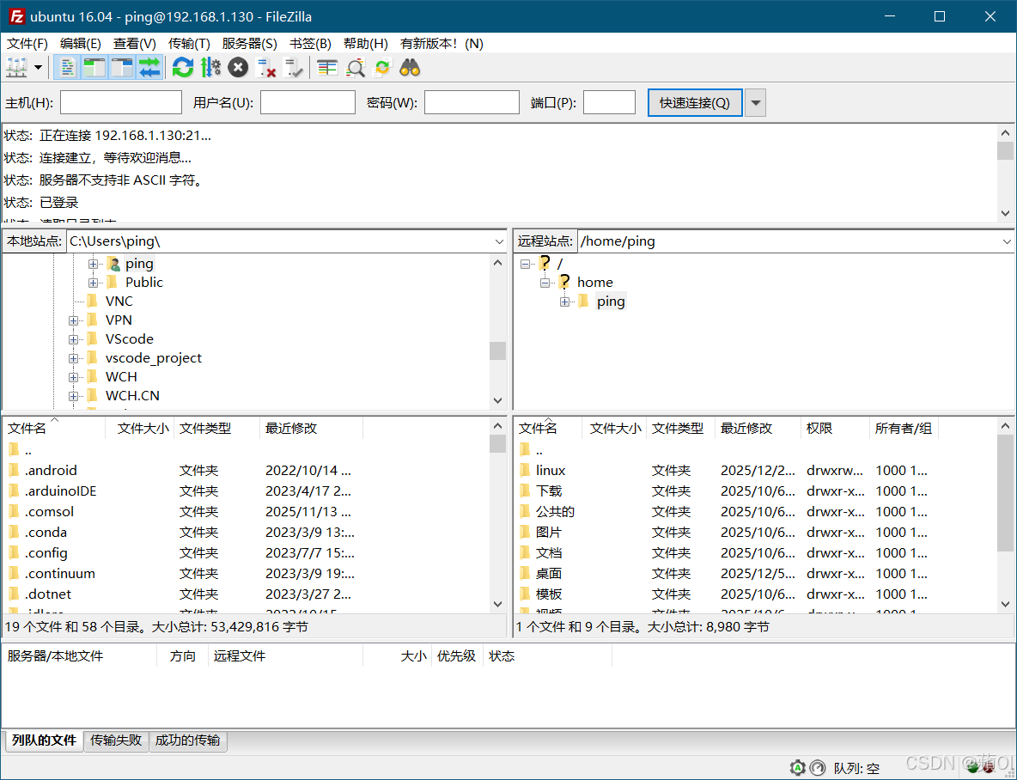The image size is (1017, 780).
Task: Switch to the 传输失败 tab
Action: click(x=116, y=740)
